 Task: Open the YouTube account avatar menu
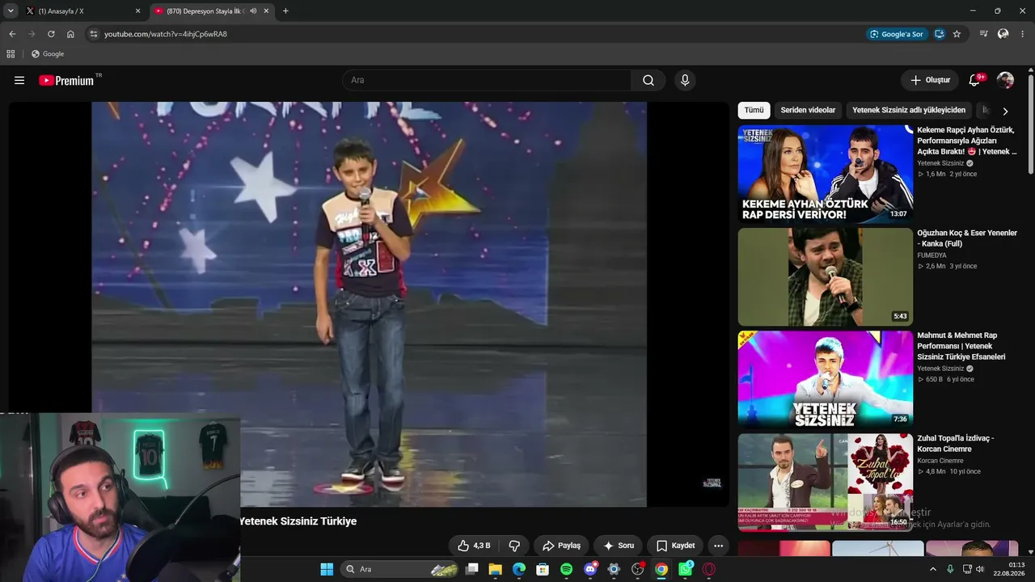1005,80
